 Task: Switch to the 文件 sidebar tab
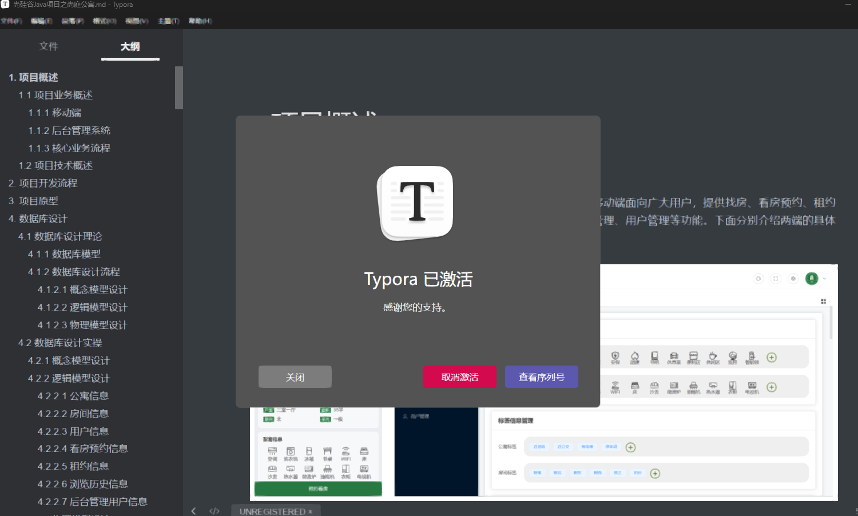pyautogui.click(x=49, y=46)
